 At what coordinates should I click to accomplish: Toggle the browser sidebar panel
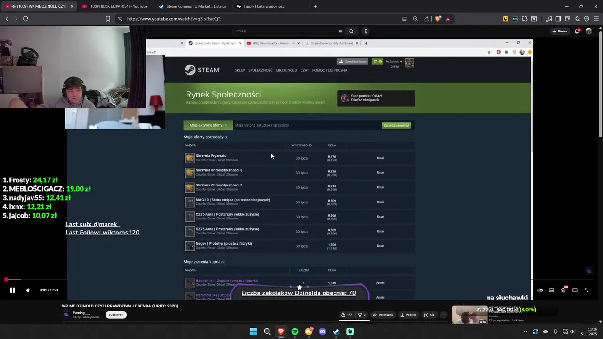point(558,19)
